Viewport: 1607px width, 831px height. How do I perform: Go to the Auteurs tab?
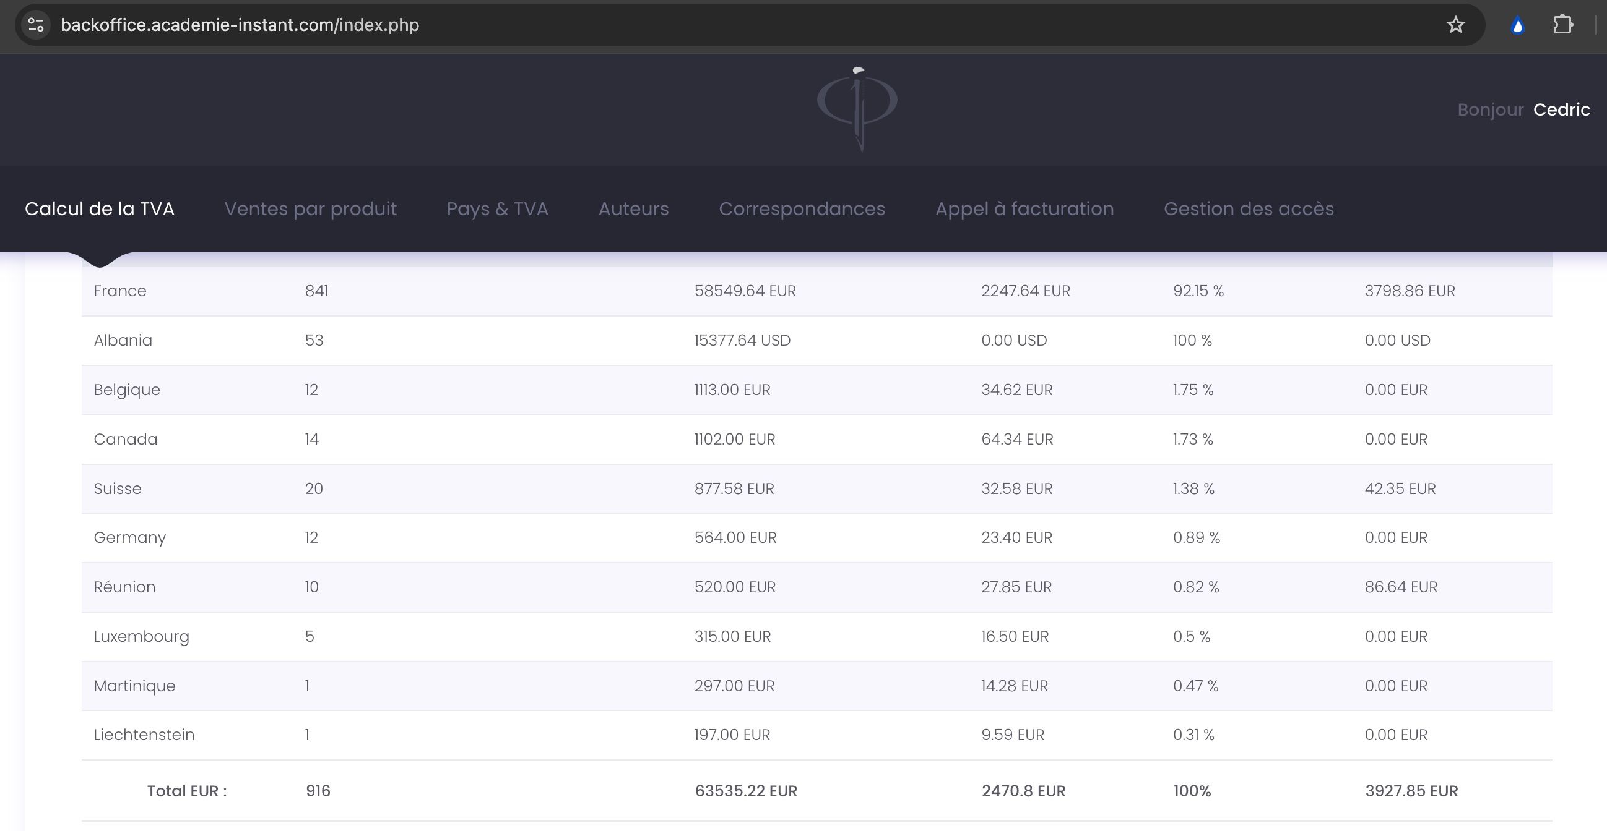(633, 209)
